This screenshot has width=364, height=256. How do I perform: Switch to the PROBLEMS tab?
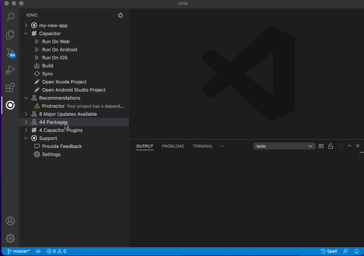[x=173, y=146]
